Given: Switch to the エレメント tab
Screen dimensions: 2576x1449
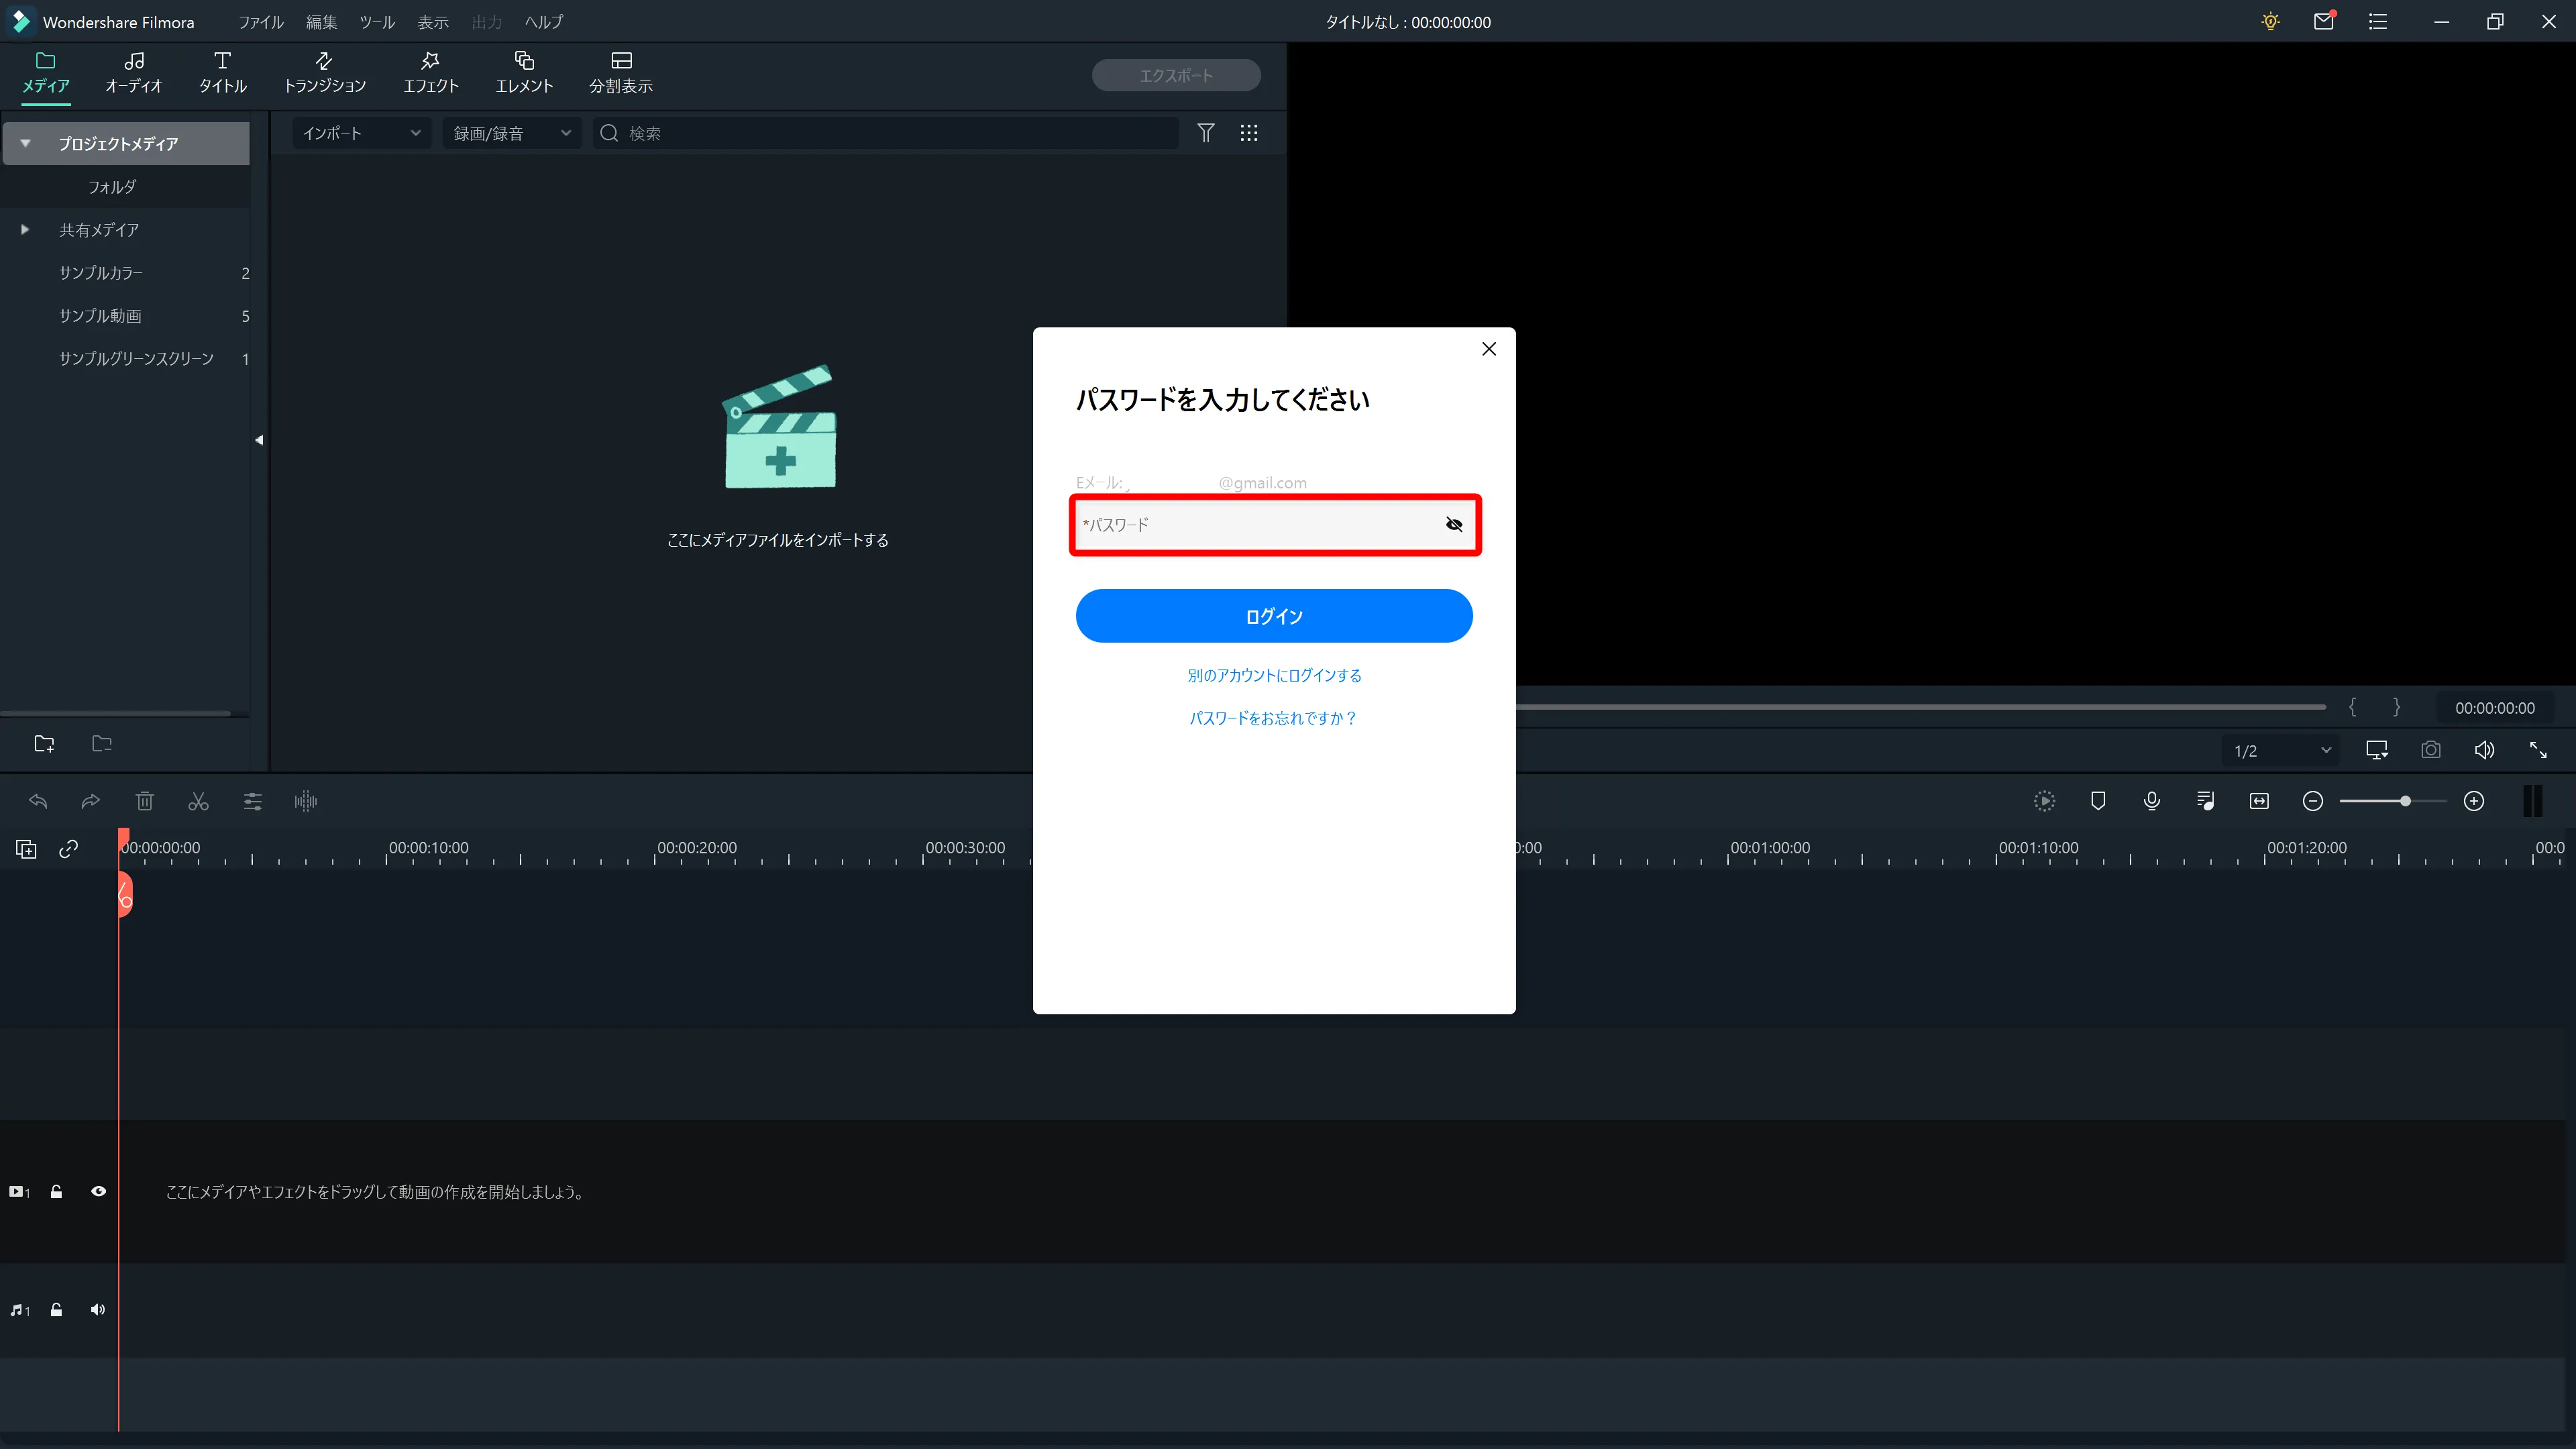Looking at the screenshot, I should click(x=524, y=73).
